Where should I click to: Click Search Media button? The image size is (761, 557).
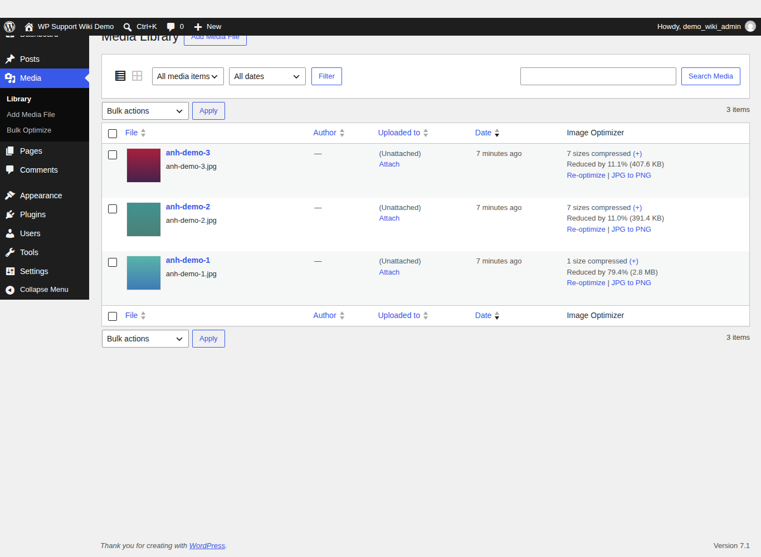(x=711, y=76)
